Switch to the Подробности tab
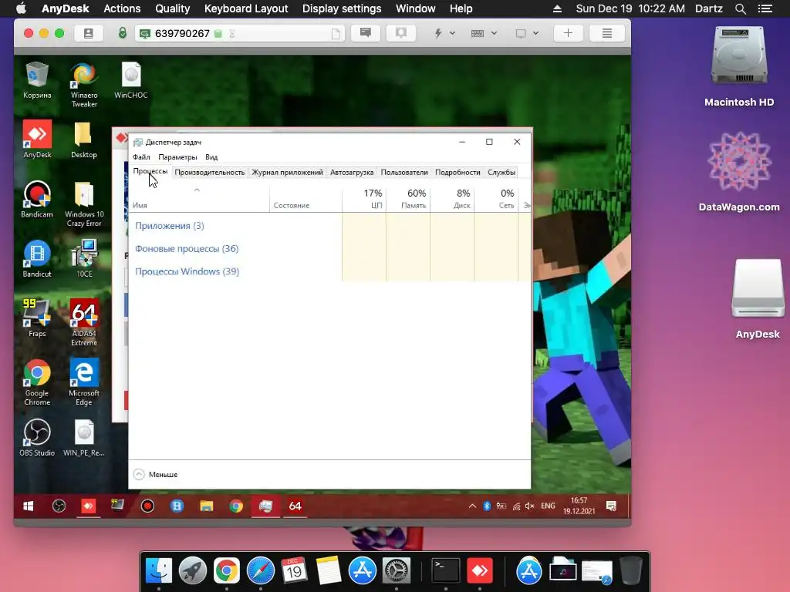790x592 pixels. coord(457,172)
